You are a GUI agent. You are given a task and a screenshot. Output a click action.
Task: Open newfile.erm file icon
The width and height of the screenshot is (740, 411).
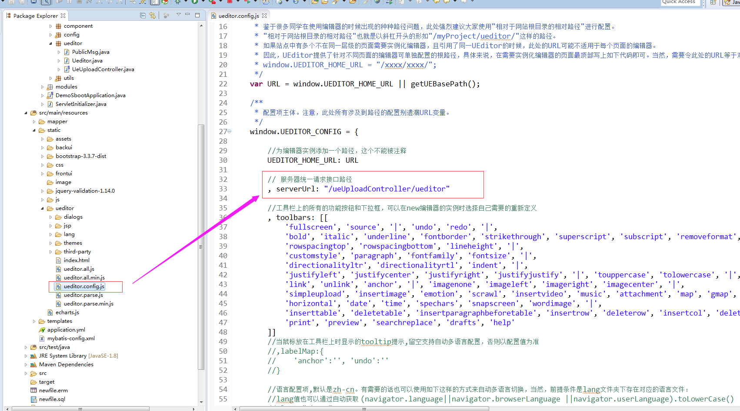(x=33, y=391)
